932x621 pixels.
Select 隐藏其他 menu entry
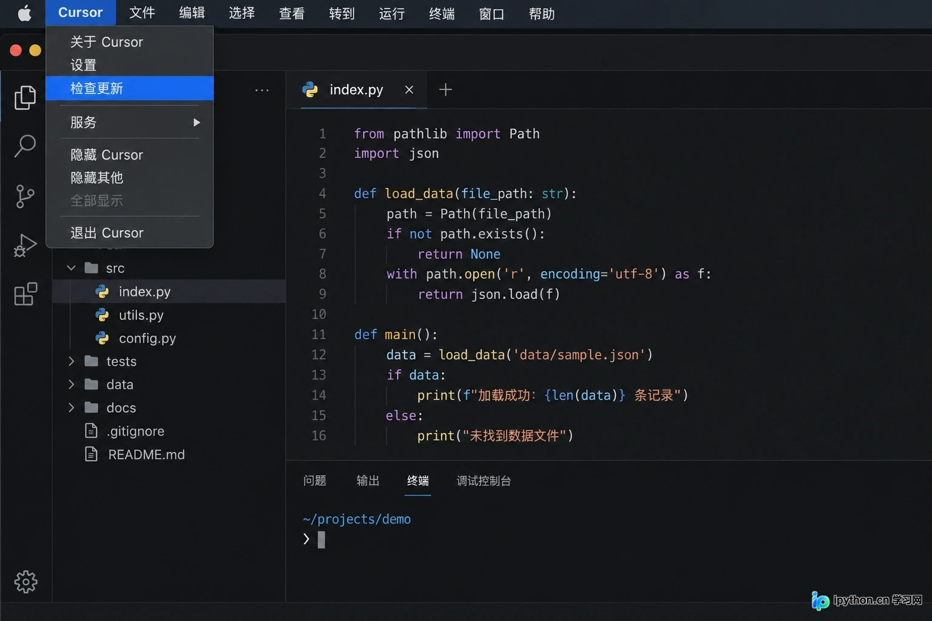[129, 178]
